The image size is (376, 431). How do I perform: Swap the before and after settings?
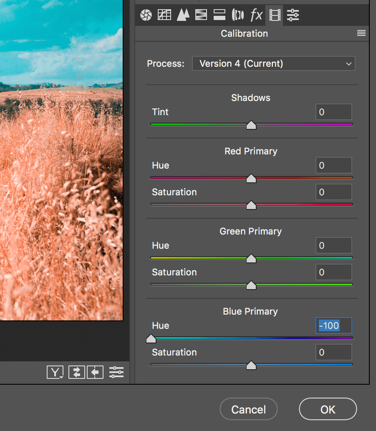[x=76, y=372]
